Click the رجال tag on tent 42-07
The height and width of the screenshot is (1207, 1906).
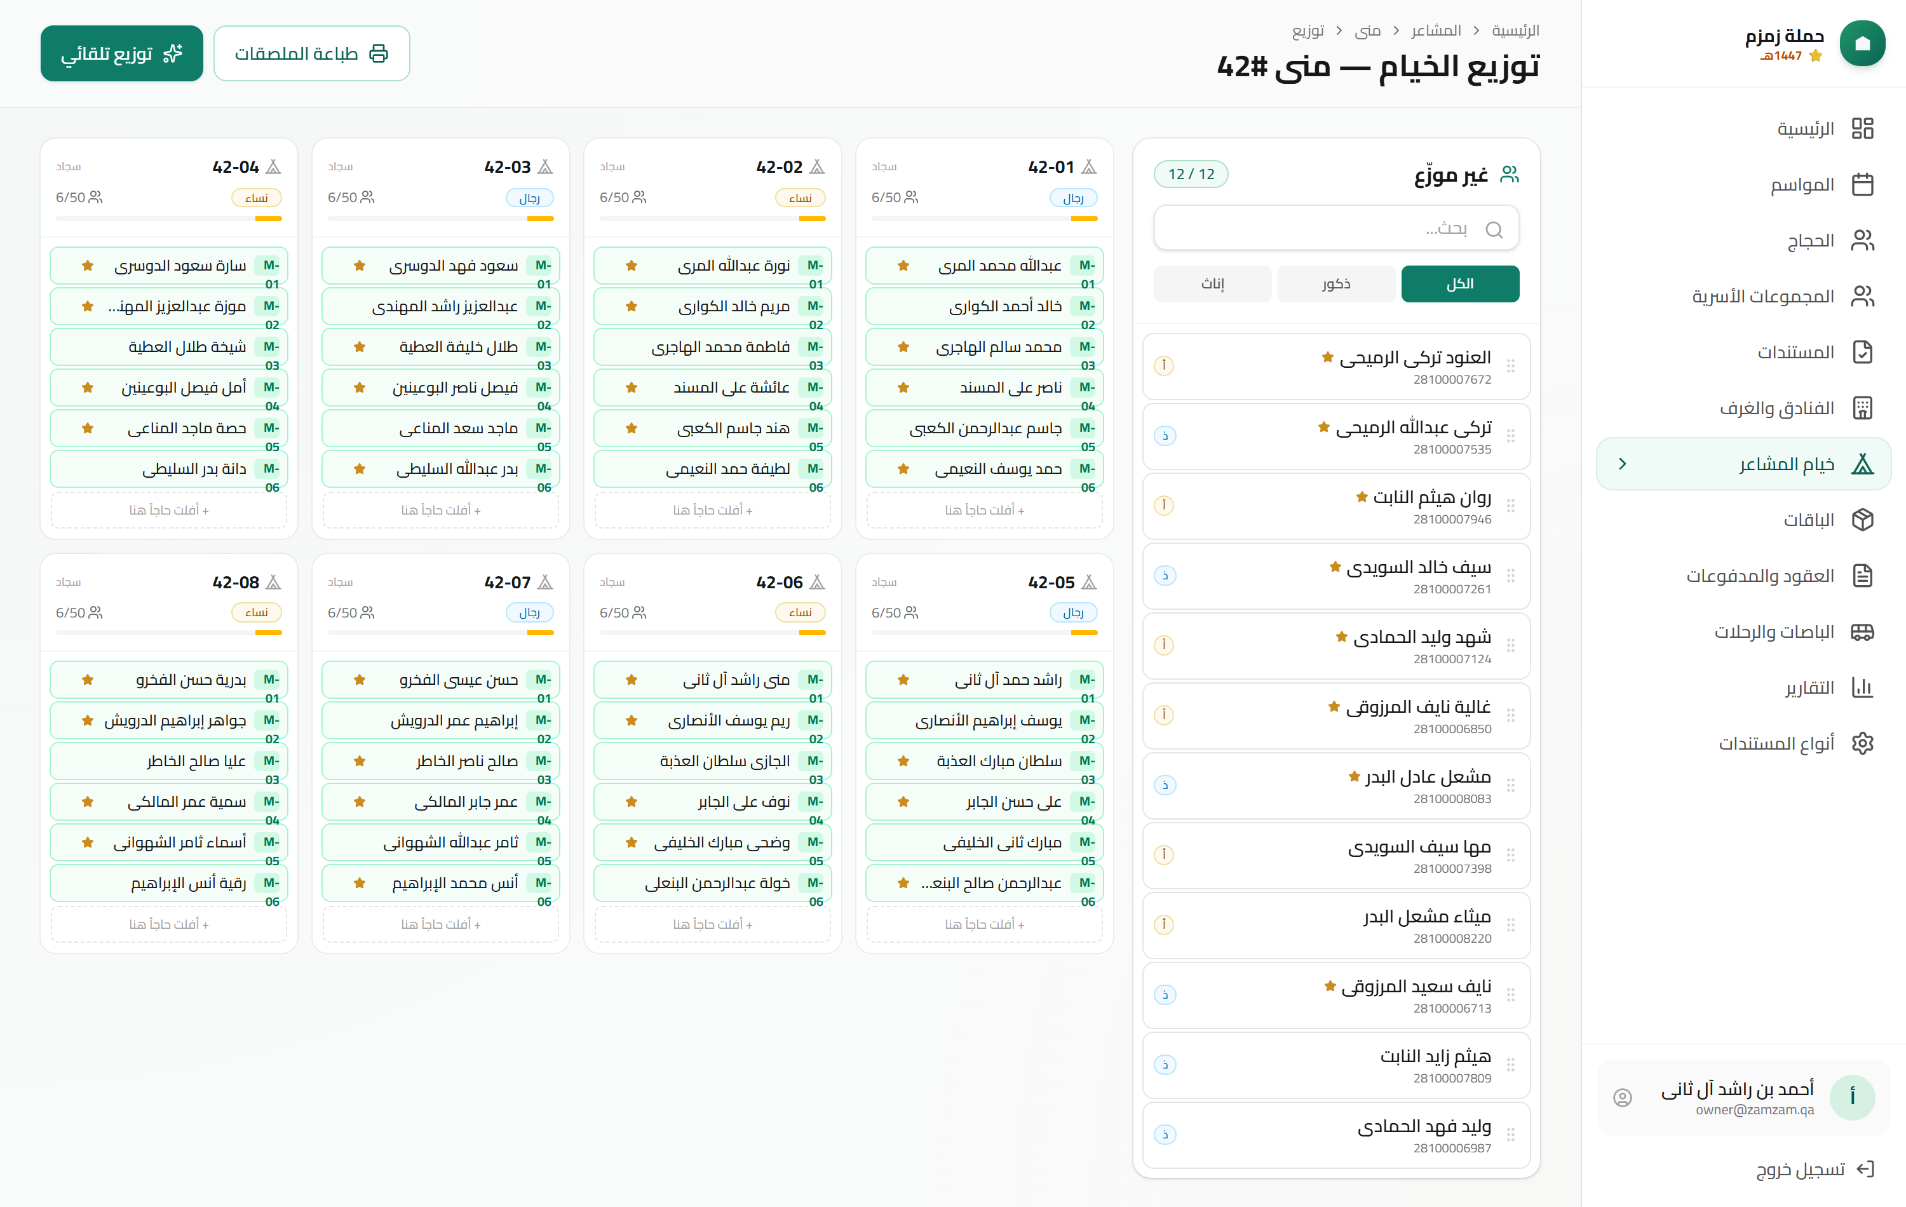(529, 612)
